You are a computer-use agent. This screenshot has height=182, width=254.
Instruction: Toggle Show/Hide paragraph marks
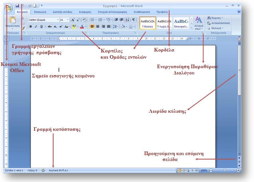click(133, 20)
